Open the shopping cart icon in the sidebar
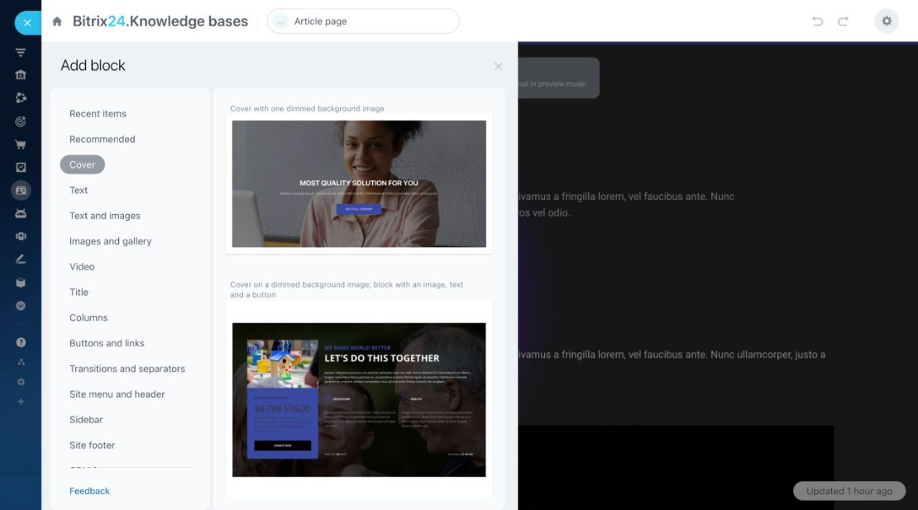 pyautogui.click(x=21, y=145)
